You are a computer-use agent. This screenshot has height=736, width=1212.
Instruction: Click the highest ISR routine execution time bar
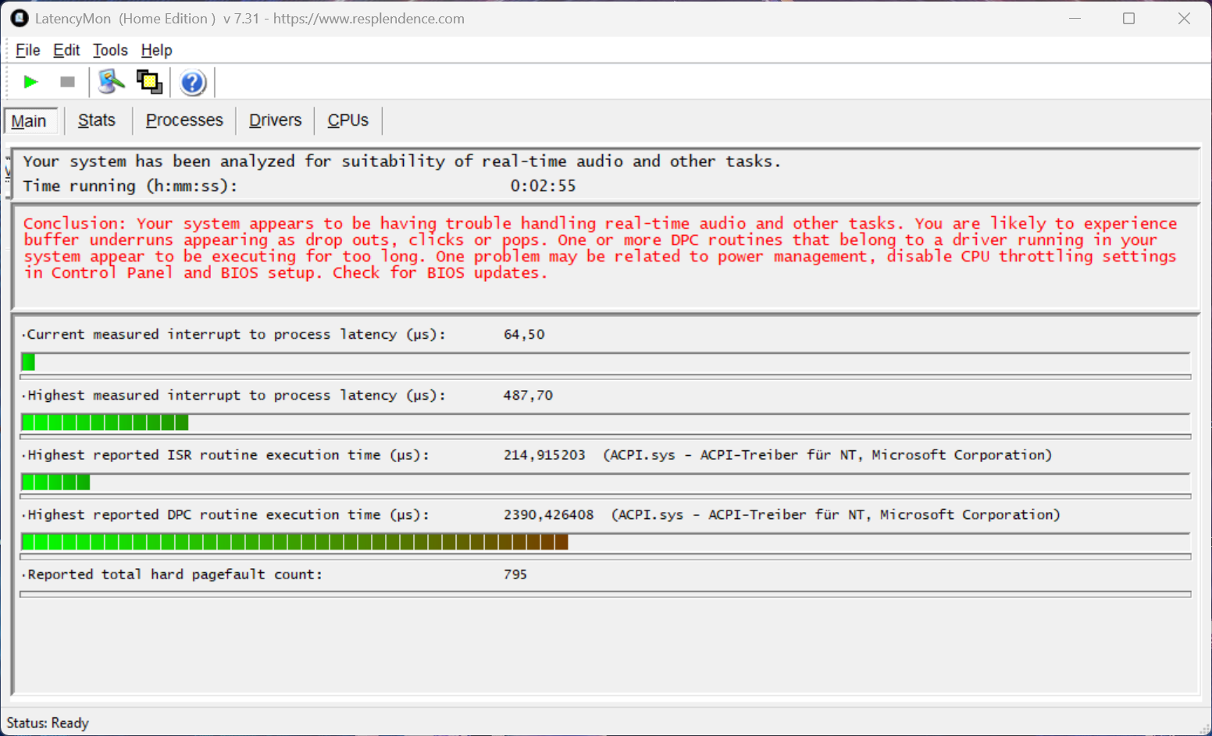[605, 483]
